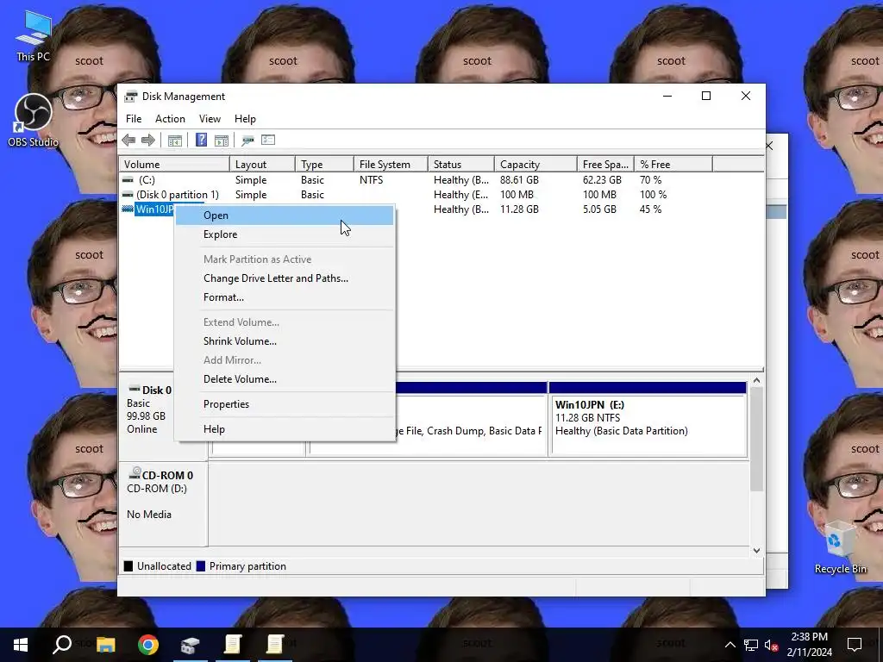Sort by Layout column header
Image resolution: width=883 pixels, height=662 pixels.
pos(262,165)
